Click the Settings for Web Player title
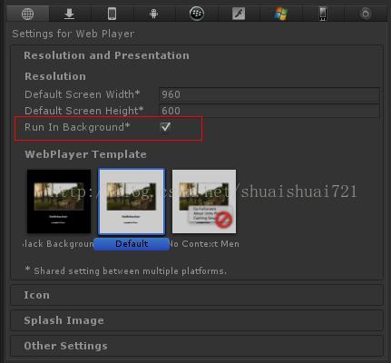 click(73, 34)
